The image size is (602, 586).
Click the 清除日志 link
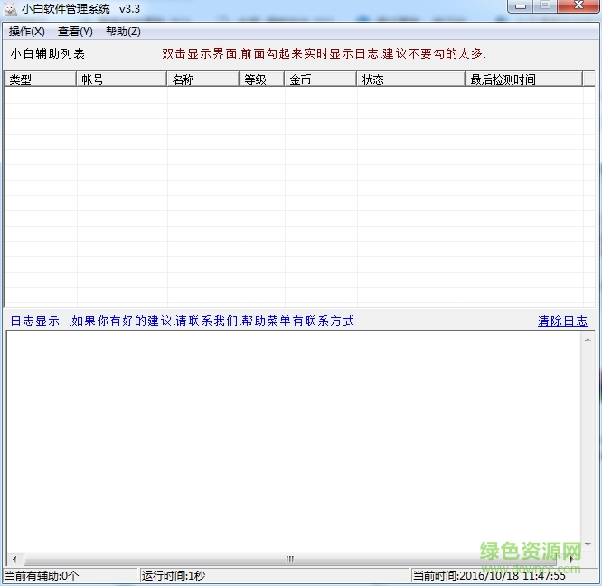click(562, 321)
